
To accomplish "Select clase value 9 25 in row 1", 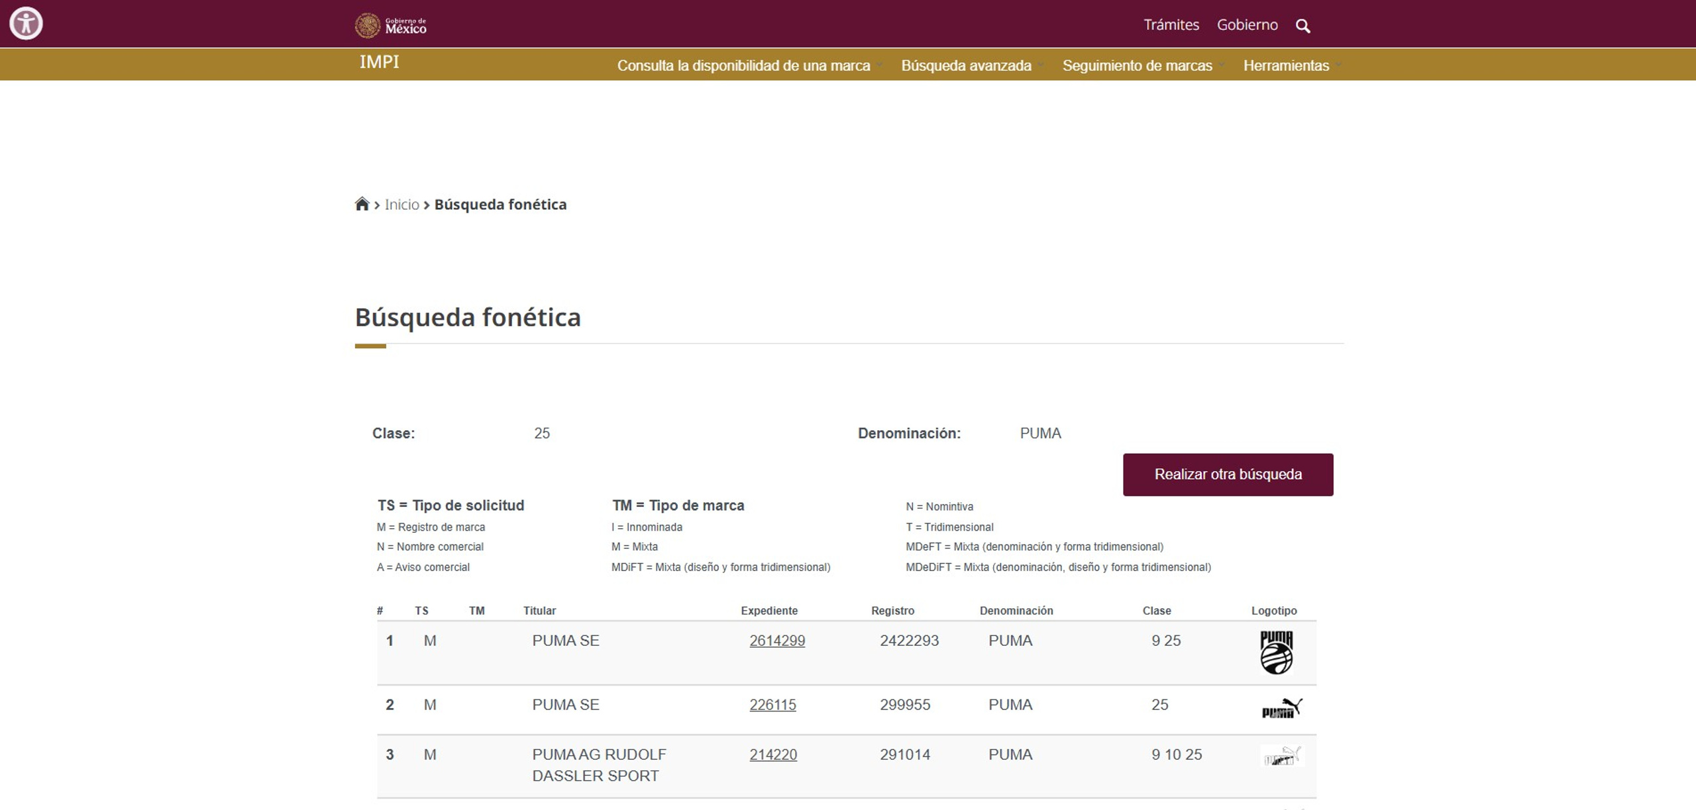I will (1166, 641).
